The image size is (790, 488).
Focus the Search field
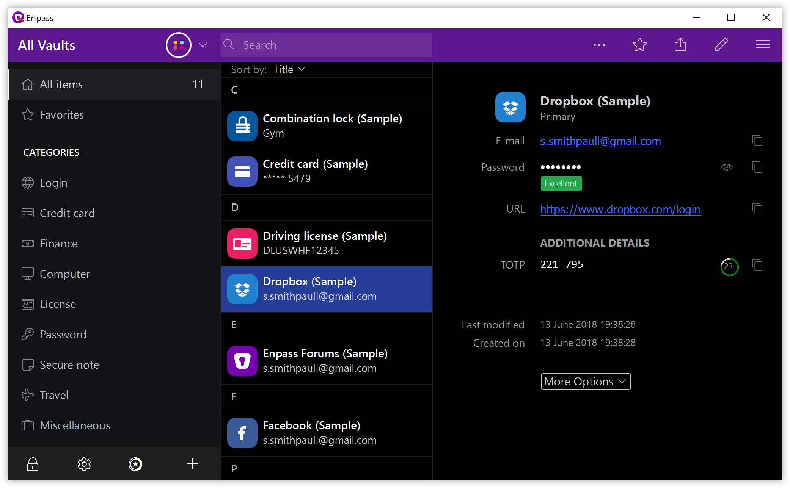[x=326, y=45]
